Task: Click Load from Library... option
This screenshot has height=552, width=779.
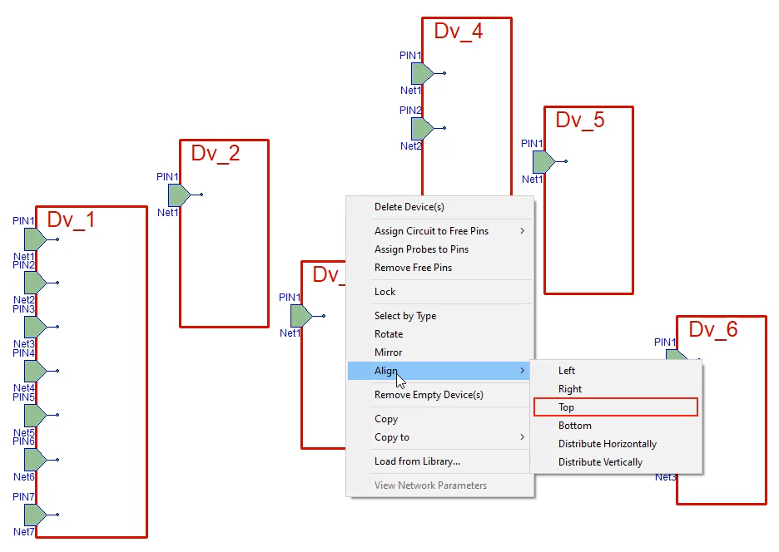Action: pyautogui.click(x=417, y=461)
